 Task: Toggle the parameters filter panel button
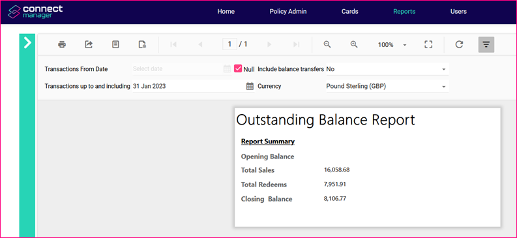486,44
